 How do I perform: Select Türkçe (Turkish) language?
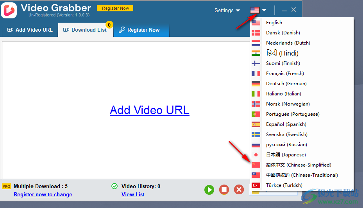pyautogui.click(x=302, y=185)
